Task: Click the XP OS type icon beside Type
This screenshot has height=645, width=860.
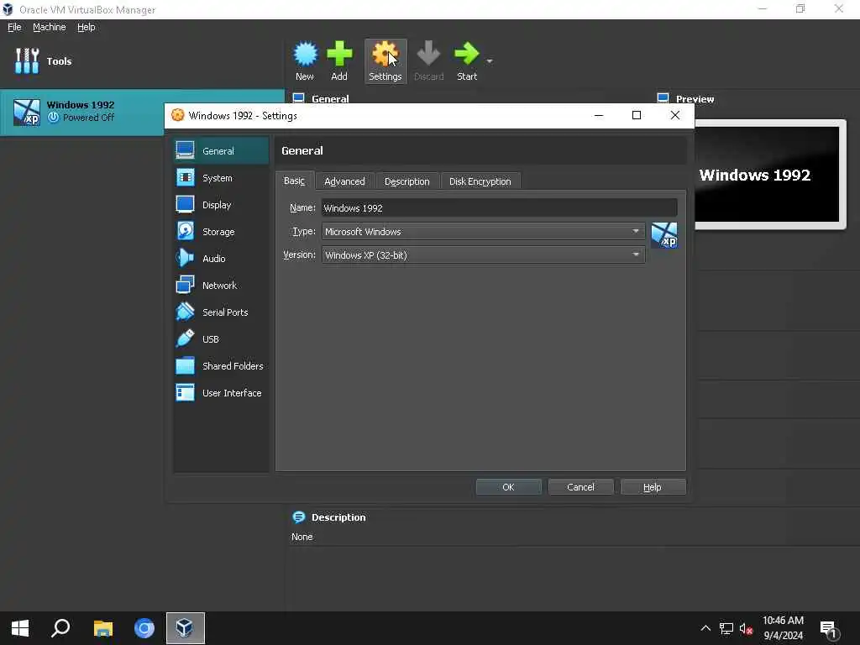Action: pos(664,235)
